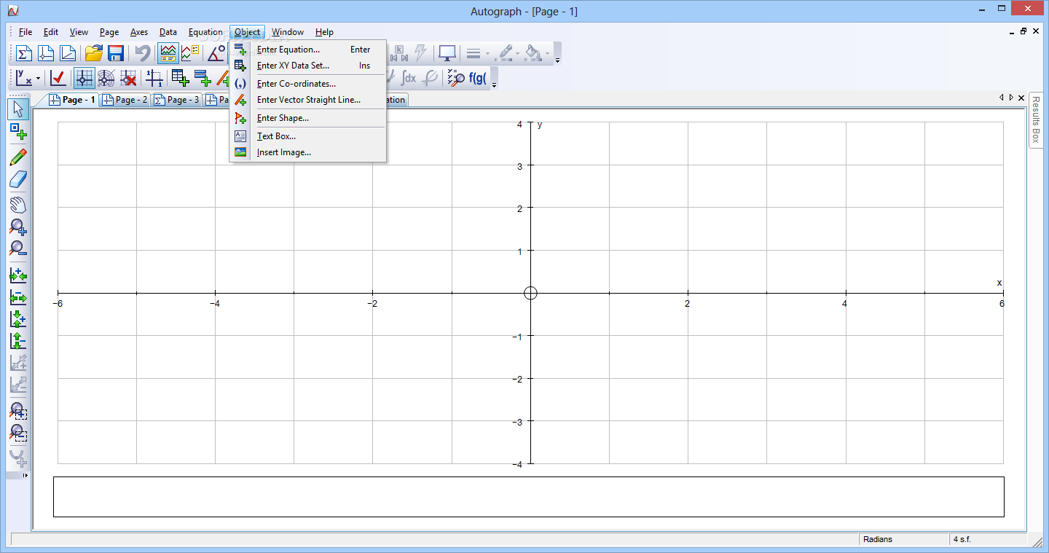Click the integral dx icon
1049x553 pixels.
click(409, 78)
